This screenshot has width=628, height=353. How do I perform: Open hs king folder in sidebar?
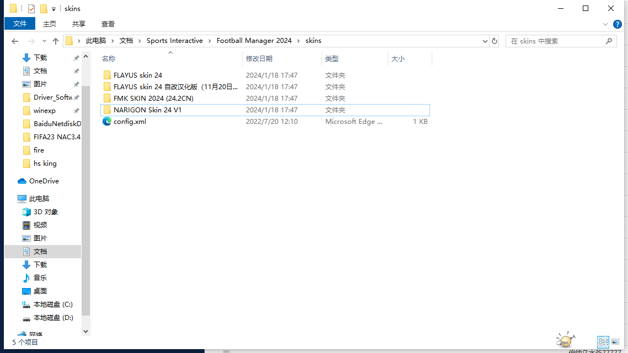(x=45, y=164)
